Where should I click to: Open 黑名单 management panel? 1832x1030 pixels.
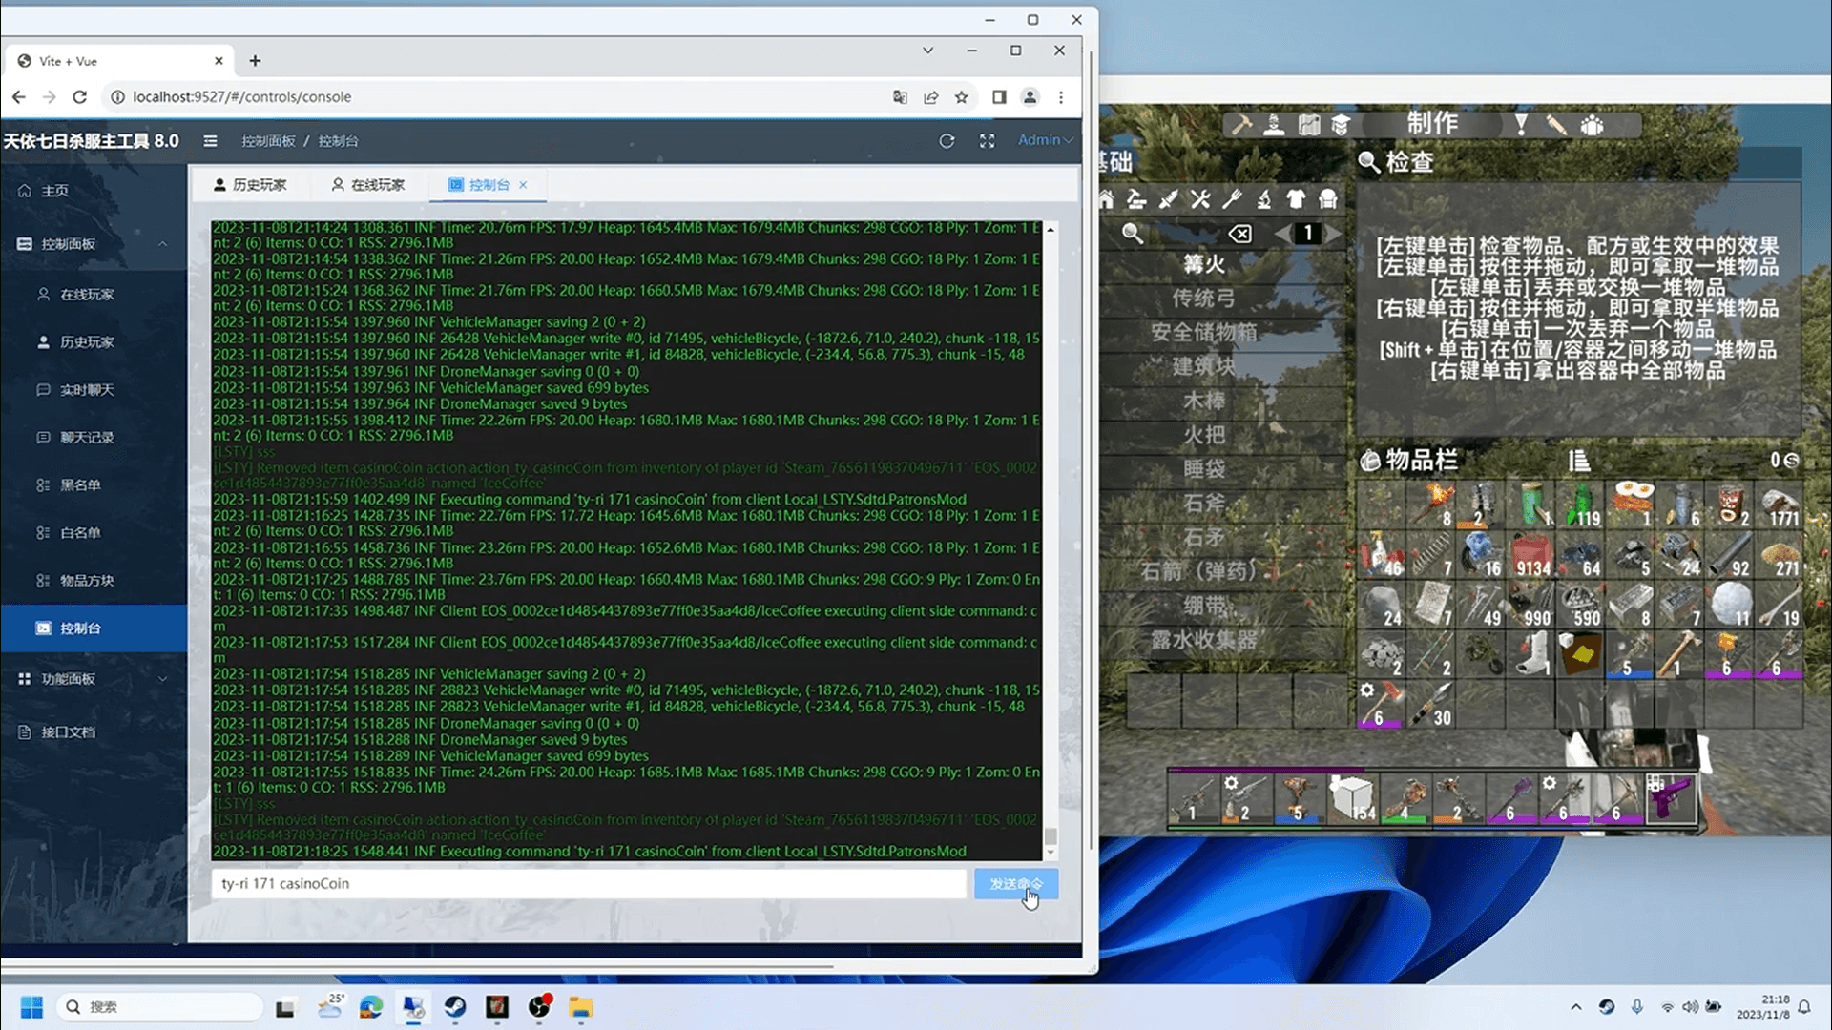82,484
